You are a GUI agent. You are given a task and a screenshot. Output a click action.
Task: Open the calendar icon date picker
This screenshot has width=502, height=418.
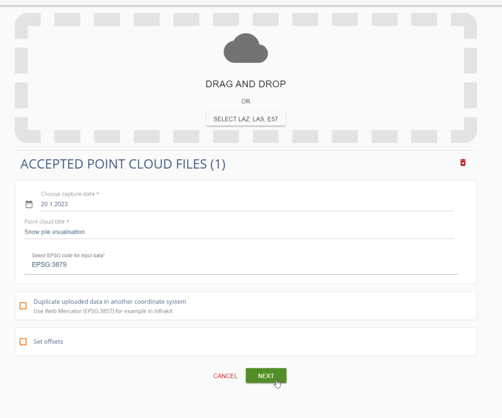pyautogui.click(x=29, y=204)
